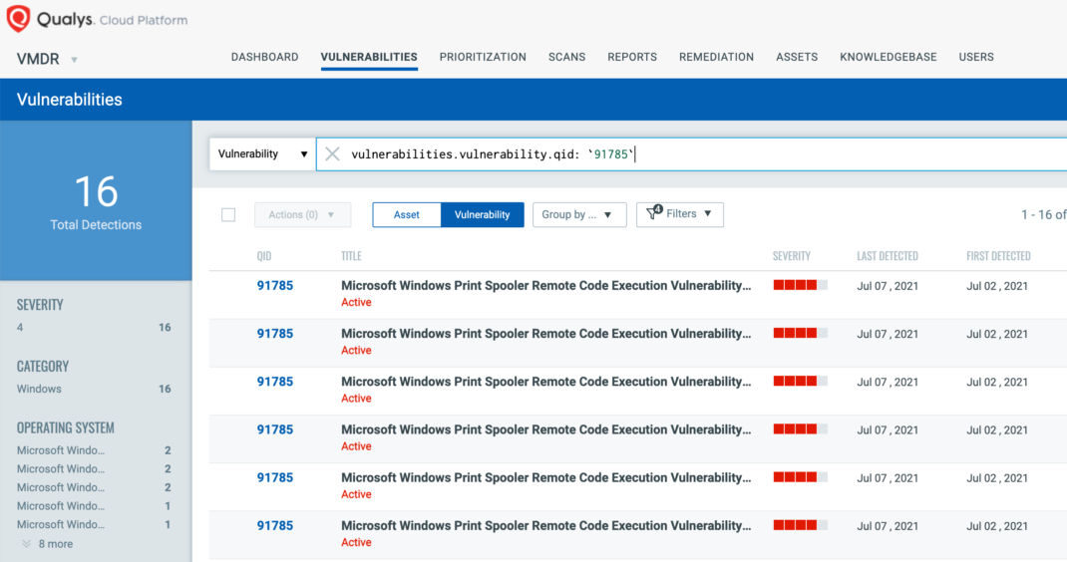Click the first row red severity bar
This screenshot has width=1067, height=562.
(x=800, y=285)
